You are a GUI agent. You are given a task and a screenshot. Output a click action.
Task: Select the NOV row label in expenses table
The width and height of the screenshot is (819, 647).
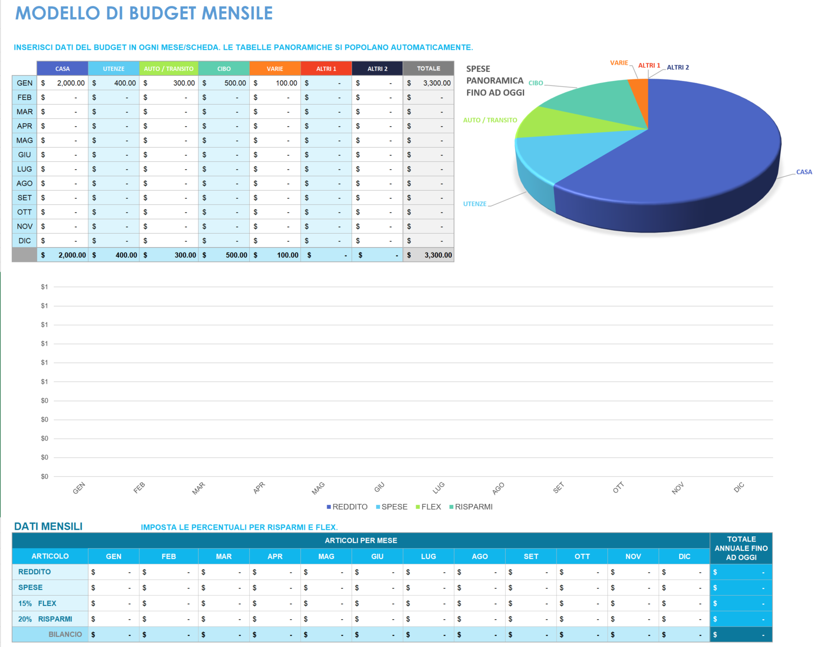pyautogui.click(x=24, y=226)
